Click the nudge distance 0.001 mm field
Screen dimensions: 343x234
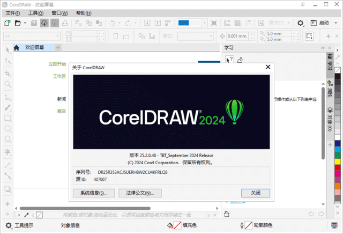pos(237,36)
